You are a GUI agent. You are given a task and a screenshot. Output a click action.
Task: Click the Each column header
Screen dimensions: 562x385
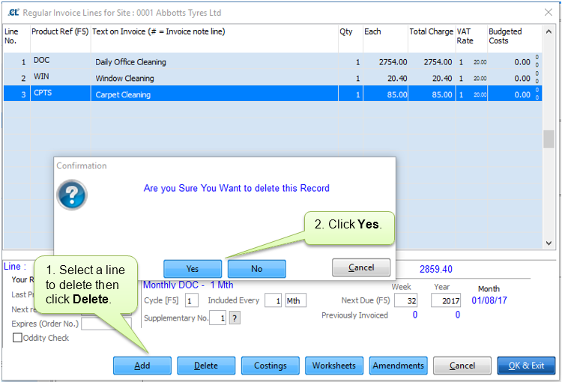coord(372,31)
